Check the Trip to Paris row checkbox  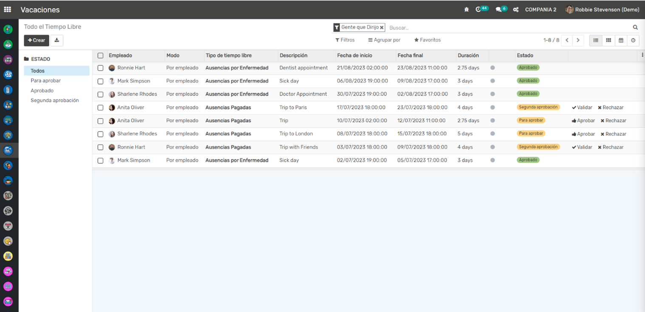(100, 108)
